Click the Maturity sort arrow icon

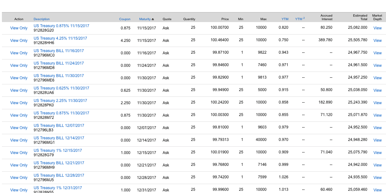point(153,19)
